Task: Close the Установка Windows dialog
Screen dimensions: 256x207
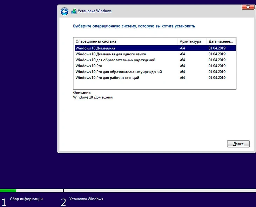Action: point(248,7)
